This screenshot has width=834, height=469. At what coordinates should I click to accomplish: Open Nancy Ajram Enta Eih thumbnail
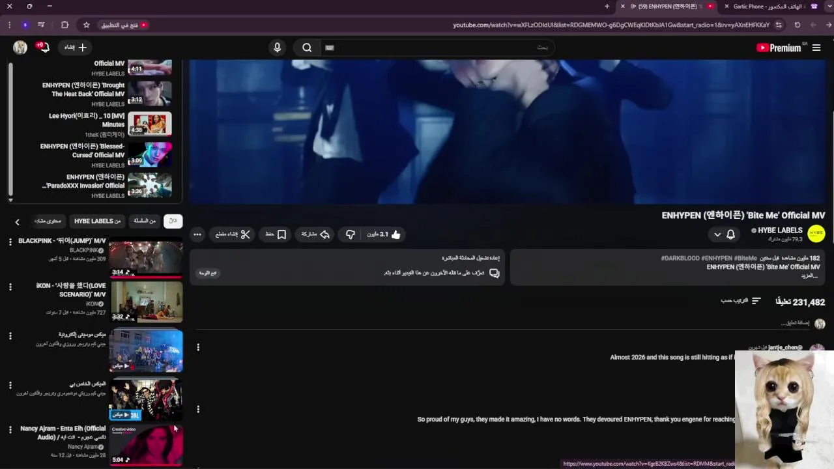[x=147, y=445]
